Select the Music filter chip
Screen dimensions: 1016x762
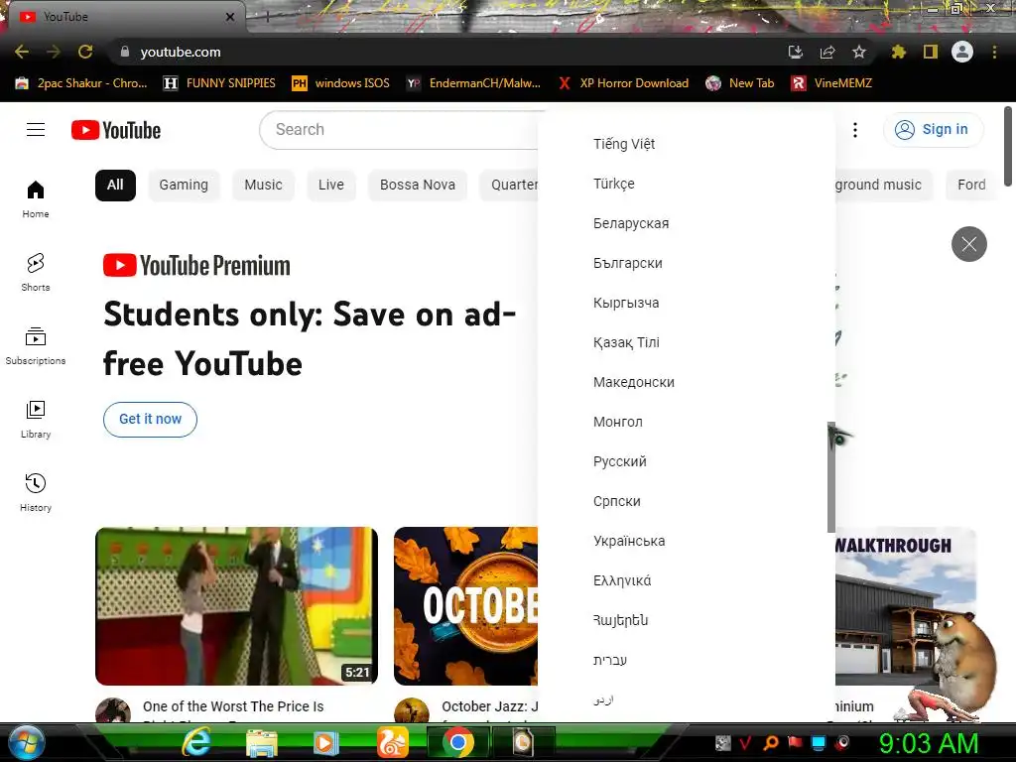(x=263, y=186)
